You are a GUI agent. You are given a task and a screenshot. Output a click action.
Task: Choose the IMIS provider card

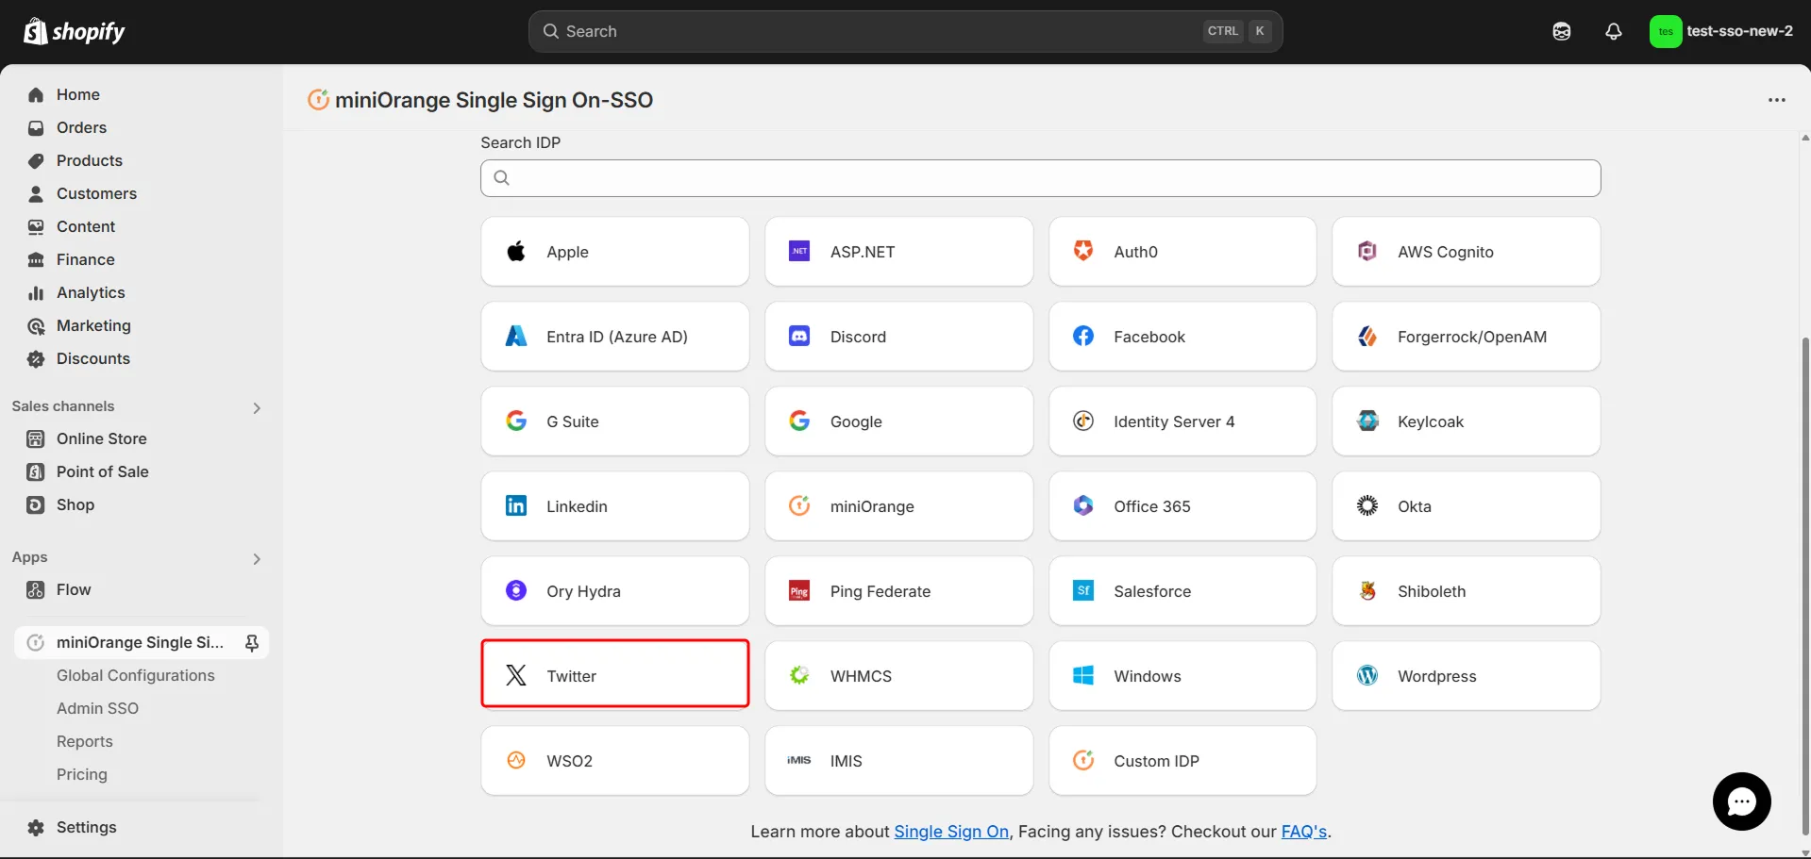pyautogui.click(x=898, y=761)
